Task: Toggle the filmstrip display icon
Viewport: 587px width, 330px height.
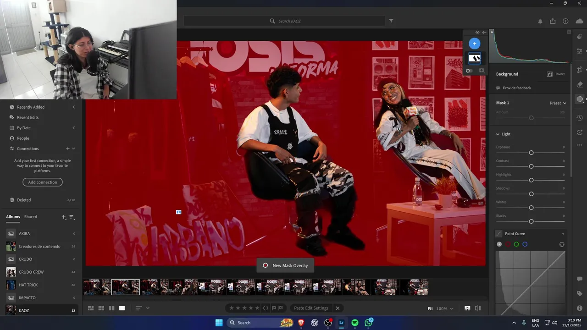Action: click(x=467, y=308)
